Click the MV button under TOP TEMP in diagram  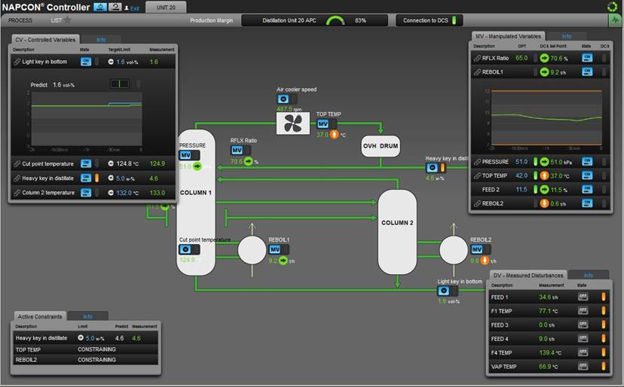(x=323, y=124)
